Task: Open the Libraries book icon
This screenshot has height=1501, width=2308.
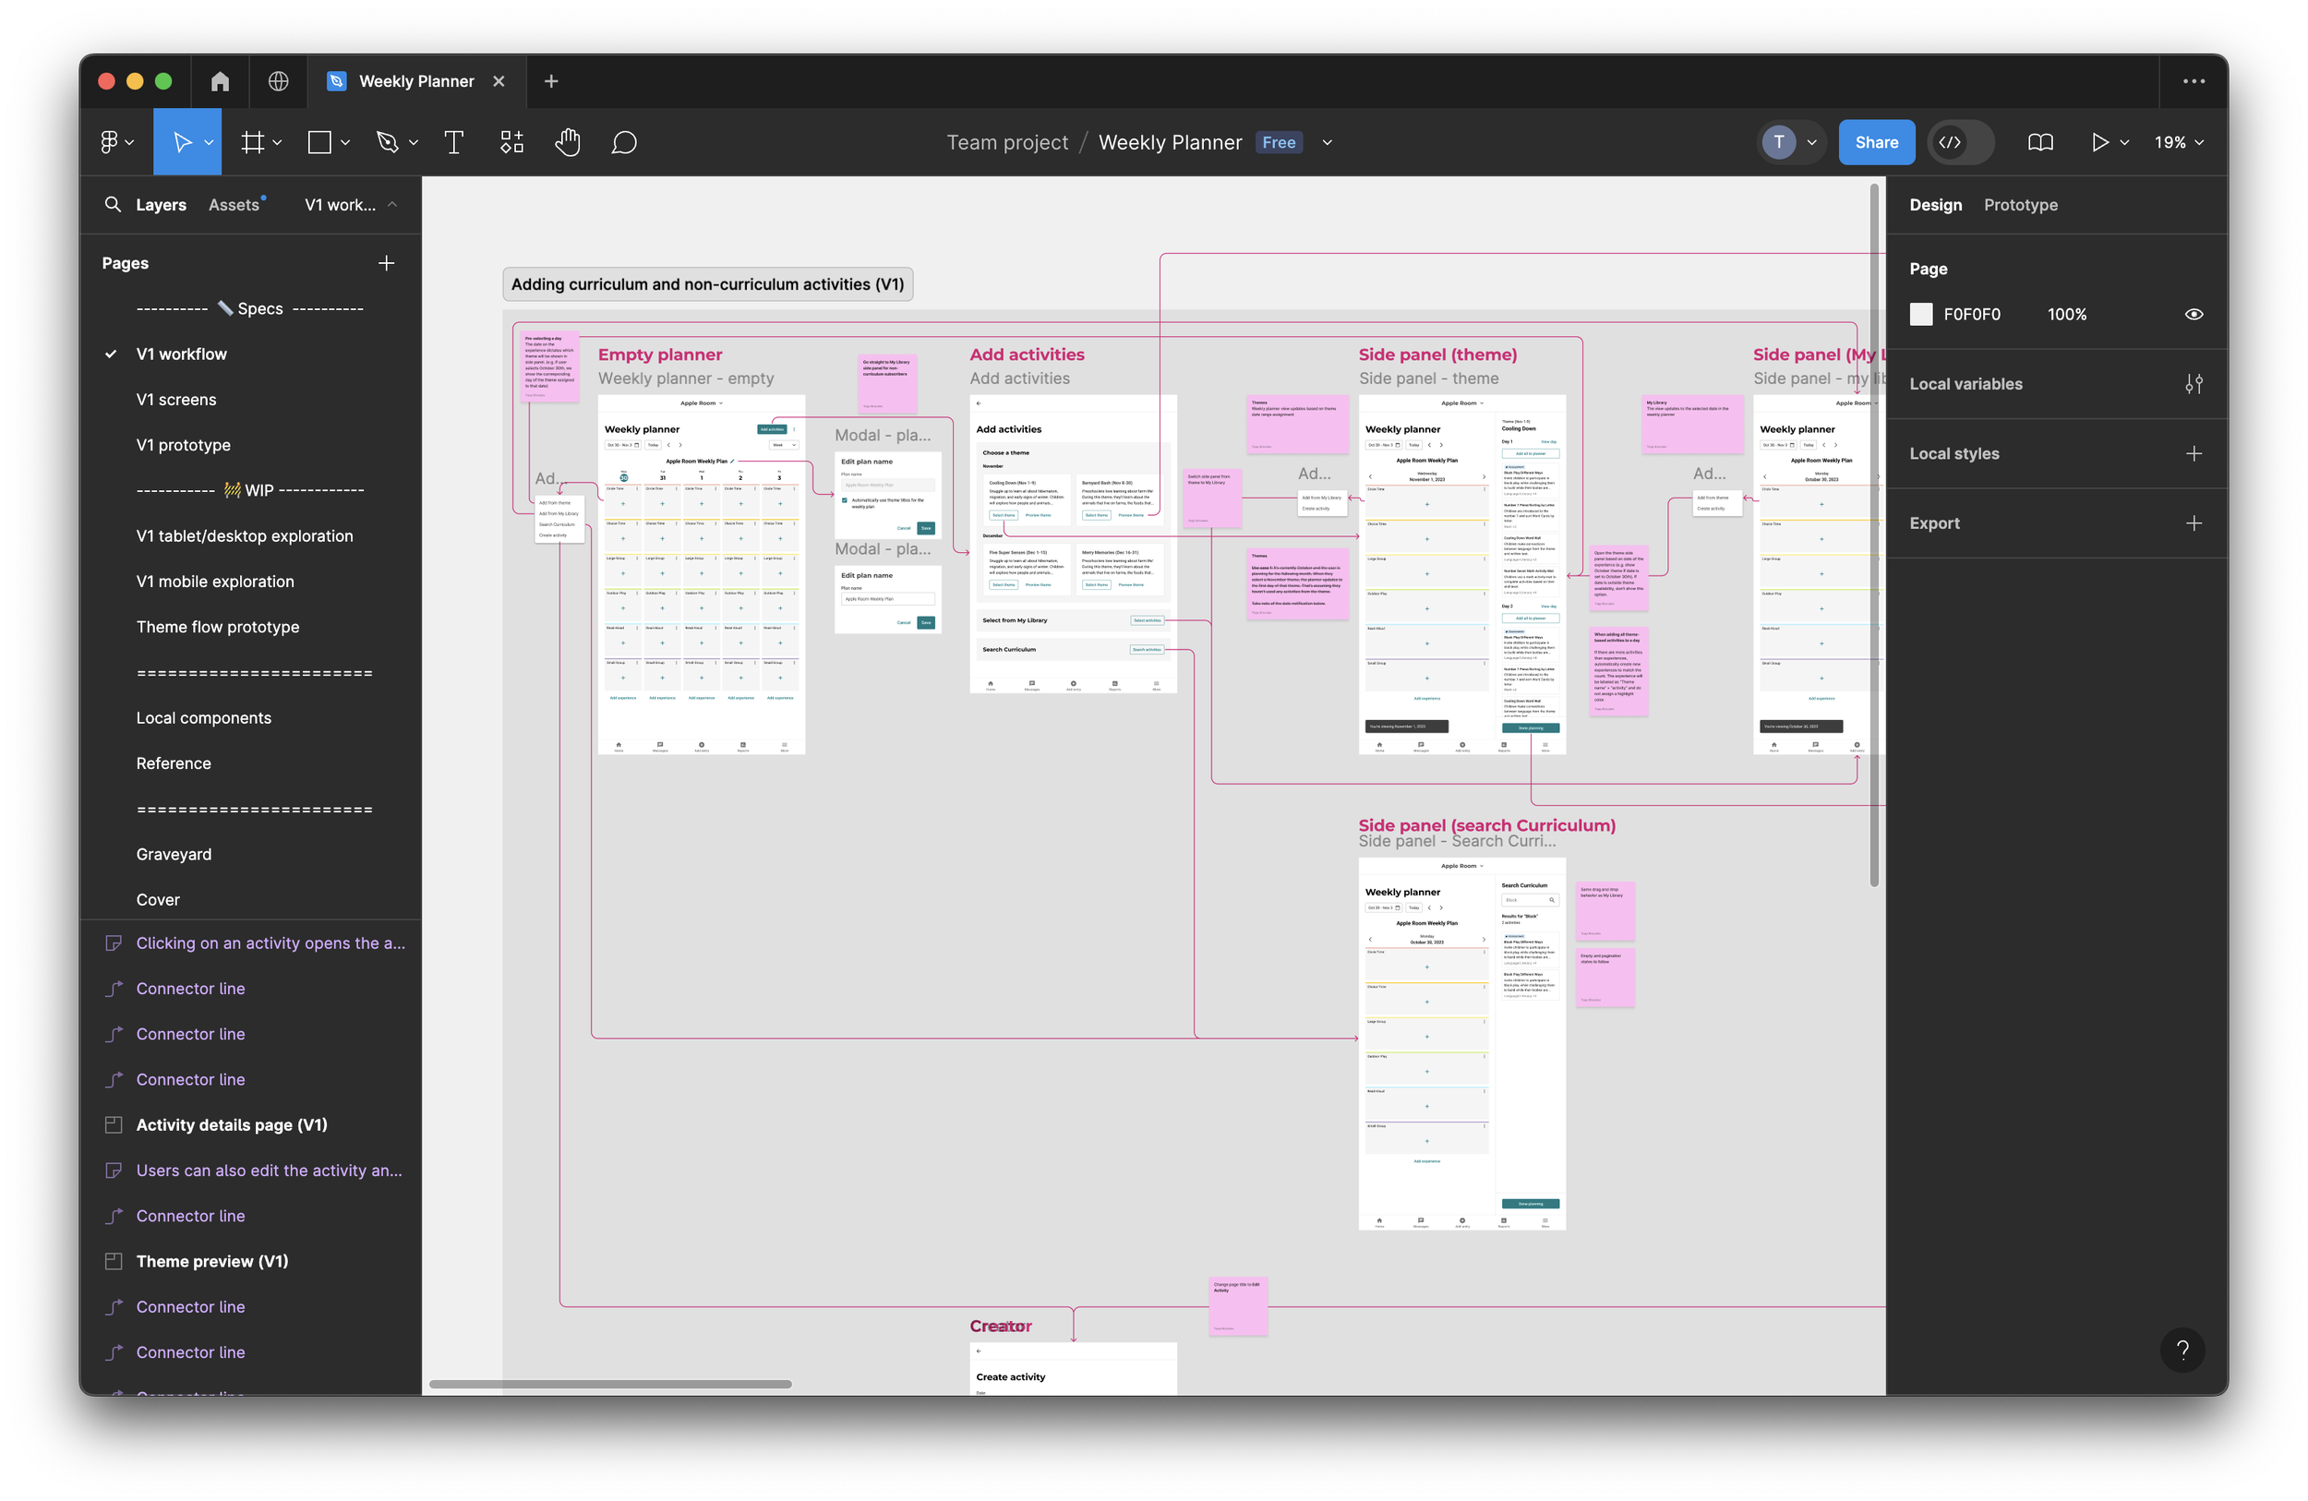Action: pyautogui.click(x=2040, y=142)
